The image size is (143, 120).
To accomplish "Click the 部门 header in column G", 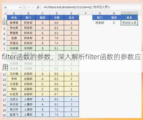I will (100, 17).
